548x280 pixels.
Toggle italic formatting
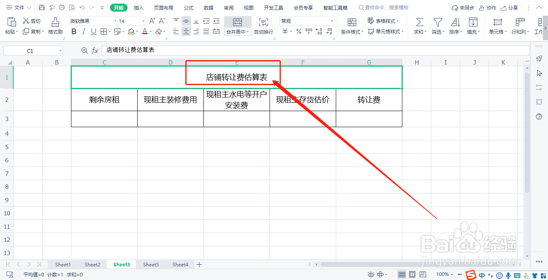(x=83, y=31)
